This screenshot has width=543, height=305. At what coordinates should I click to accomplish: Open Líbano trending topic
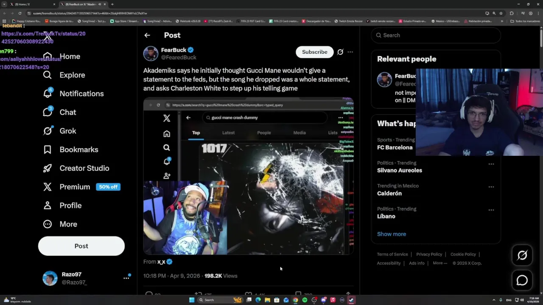pyautogui.click(x=386, y=216)
